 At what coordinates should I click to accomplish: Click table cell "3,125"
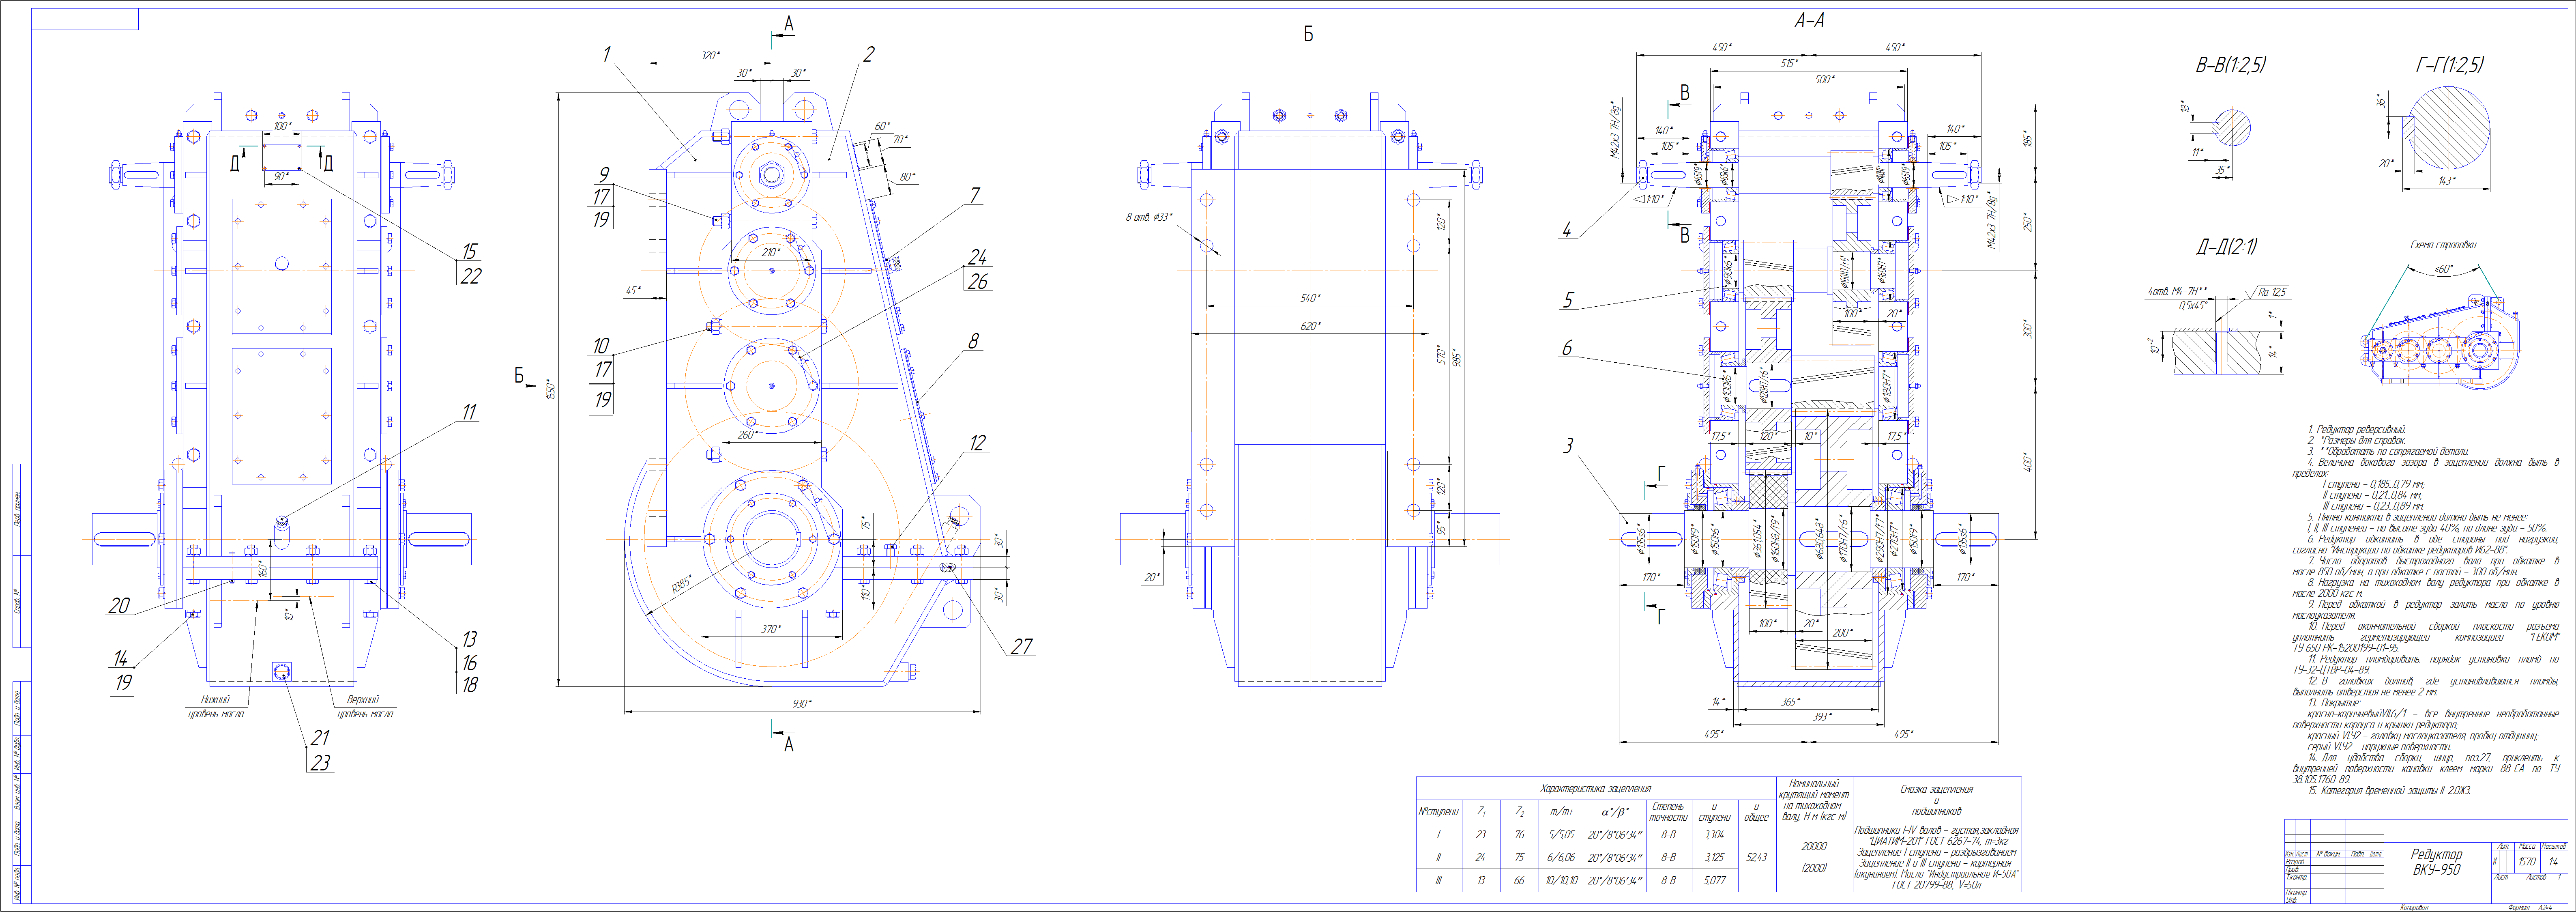(1714, 858)
